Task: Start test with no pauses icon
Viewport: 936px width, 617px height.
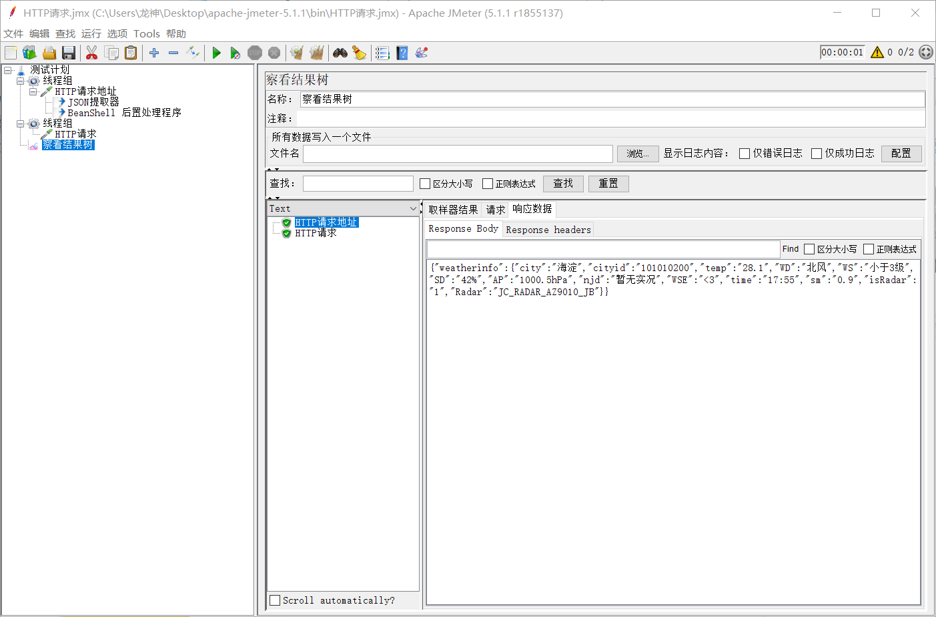Action: (x=235, y=53)
